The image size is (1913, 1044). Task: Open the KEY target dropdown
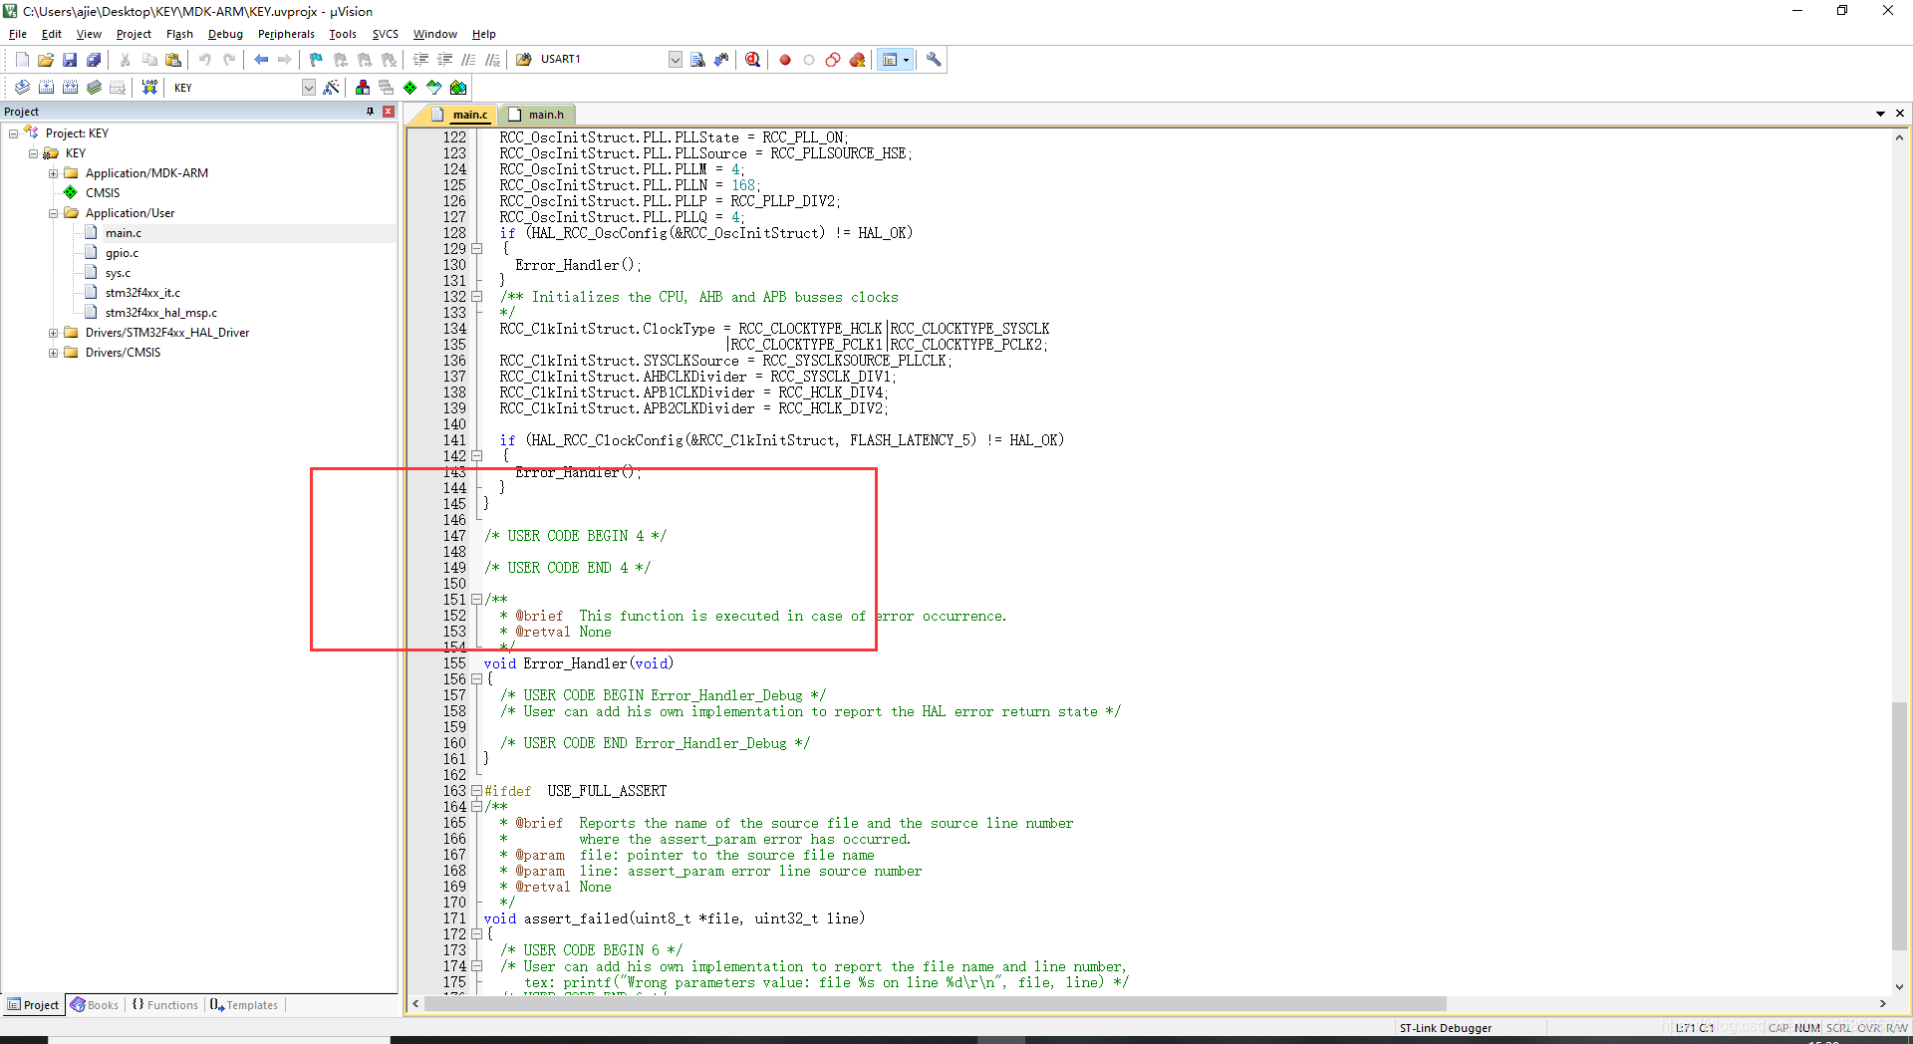(x=309, y=88)
